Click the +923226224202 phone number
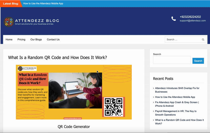 click(190, 17)
